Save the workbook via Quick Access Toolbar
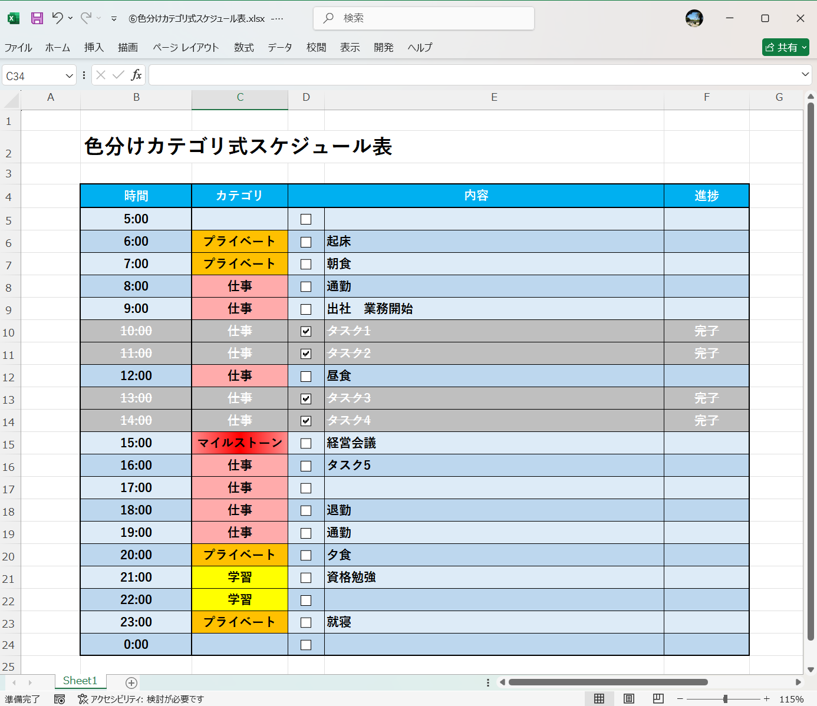The height and width of the screenshot is (706, 817). click(x=37, y=18)
